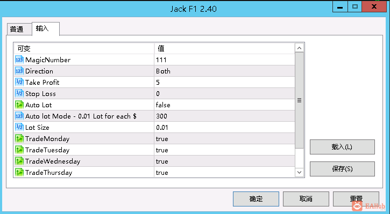390x214 pixels.
Task: Click the 载入(L) button
Action: 342,147
